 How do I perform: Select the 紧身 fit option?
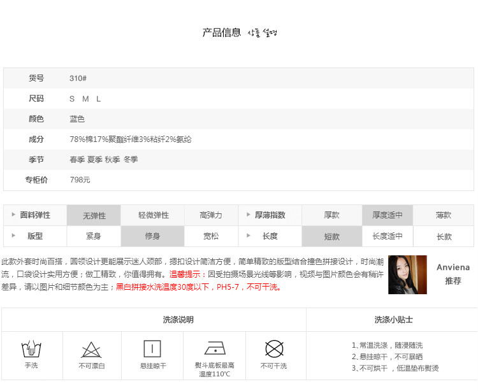[x=94, y=236]
